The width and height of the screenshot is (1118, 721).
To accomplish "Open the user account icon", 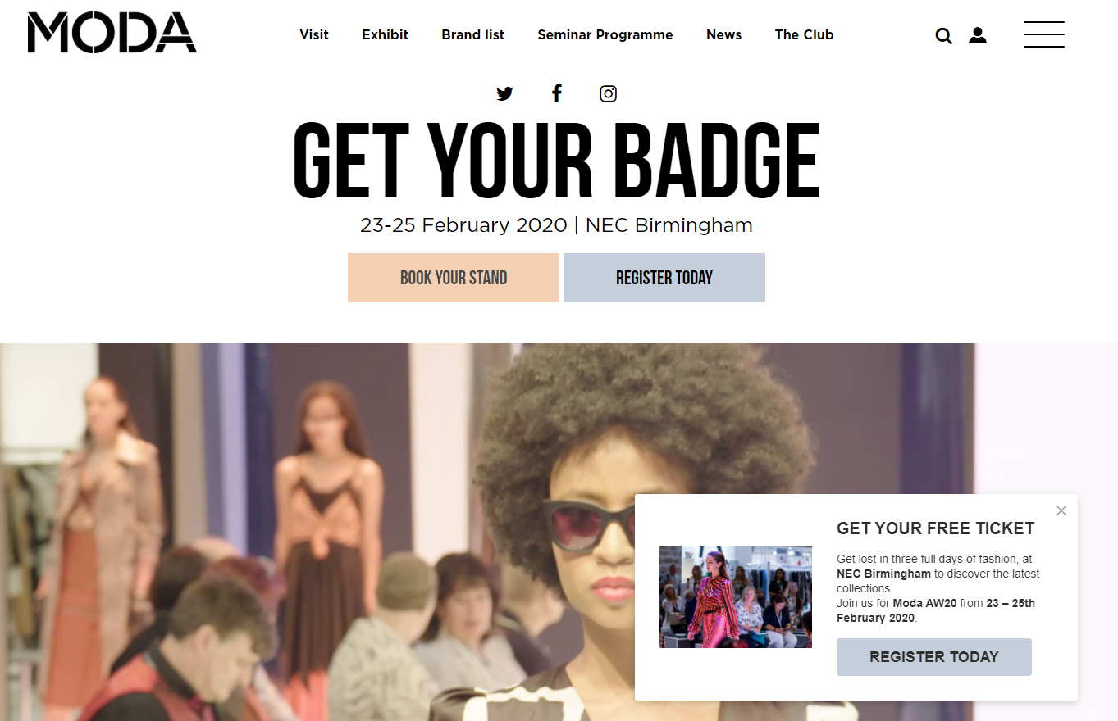I will click(978, 35).
